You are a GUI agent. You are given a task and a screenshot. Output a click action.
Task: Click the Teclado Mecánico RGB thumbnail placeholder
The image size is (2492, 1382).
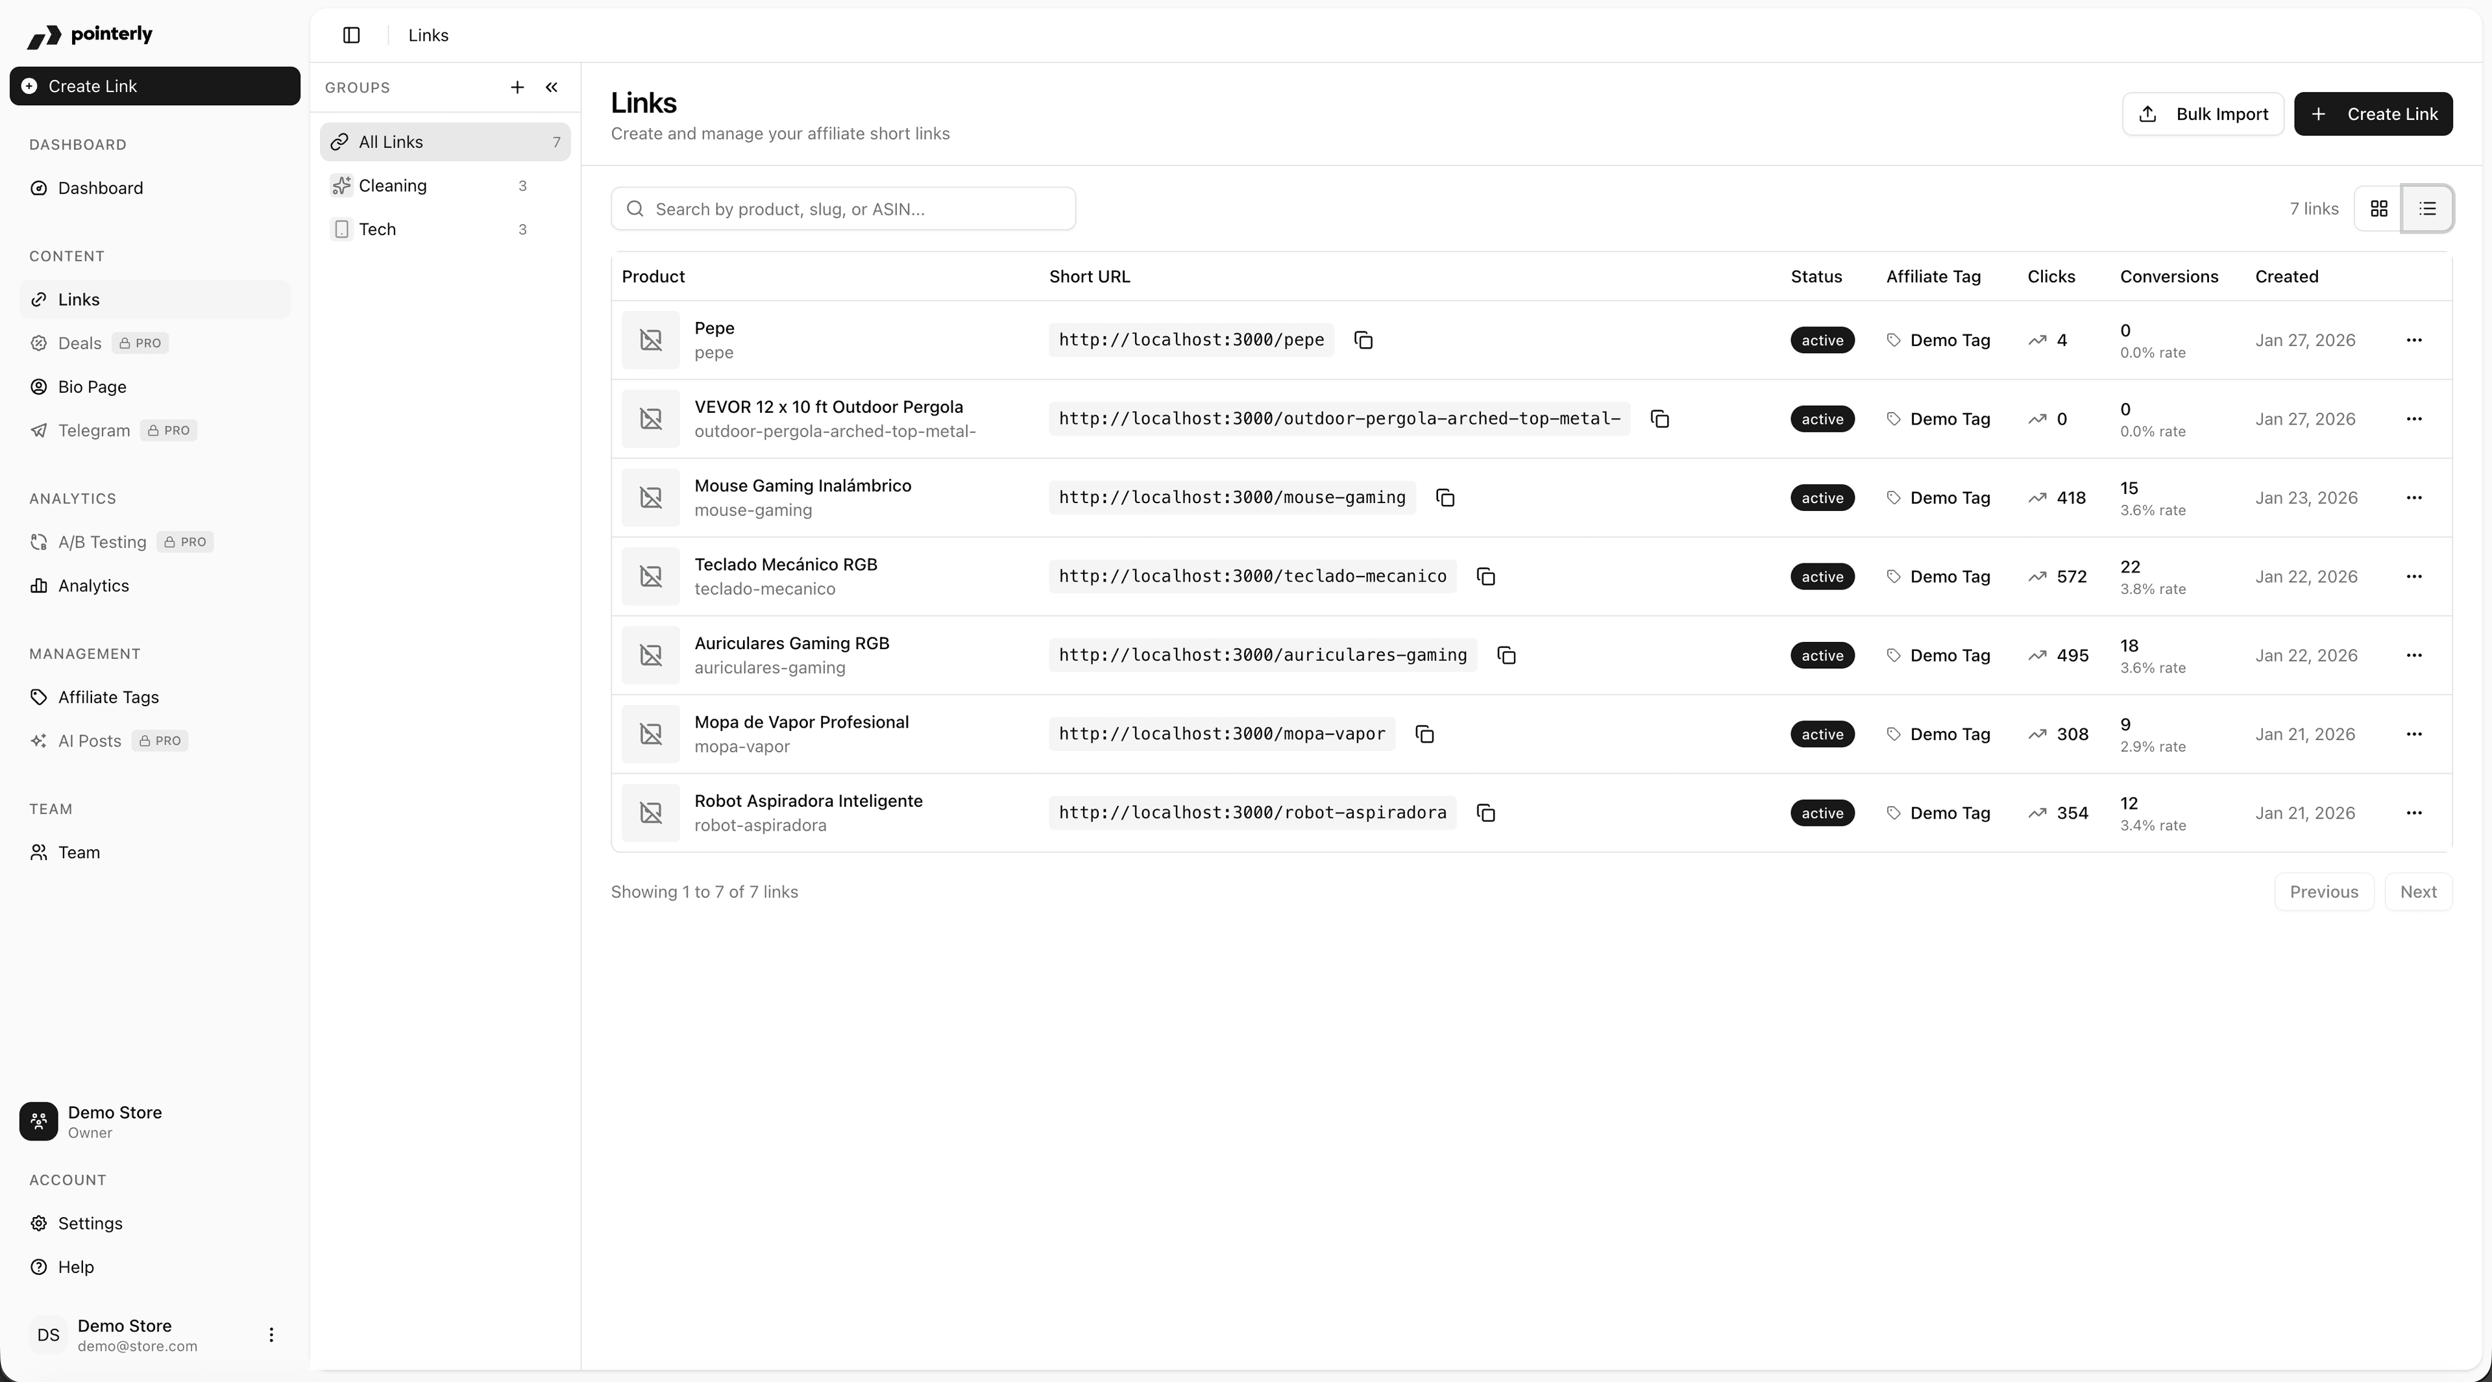click(x=651, y=577)
